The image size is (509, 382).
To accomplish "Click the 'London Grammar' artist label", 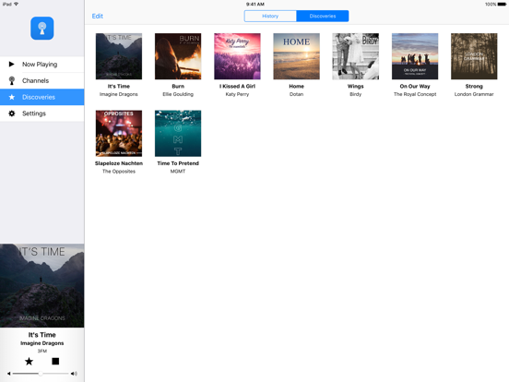I will click(474, 94).
